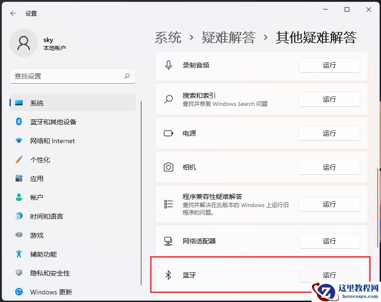Click the back arrow at top left
Viewport: 381px width, 302px height.
[13, 13]
